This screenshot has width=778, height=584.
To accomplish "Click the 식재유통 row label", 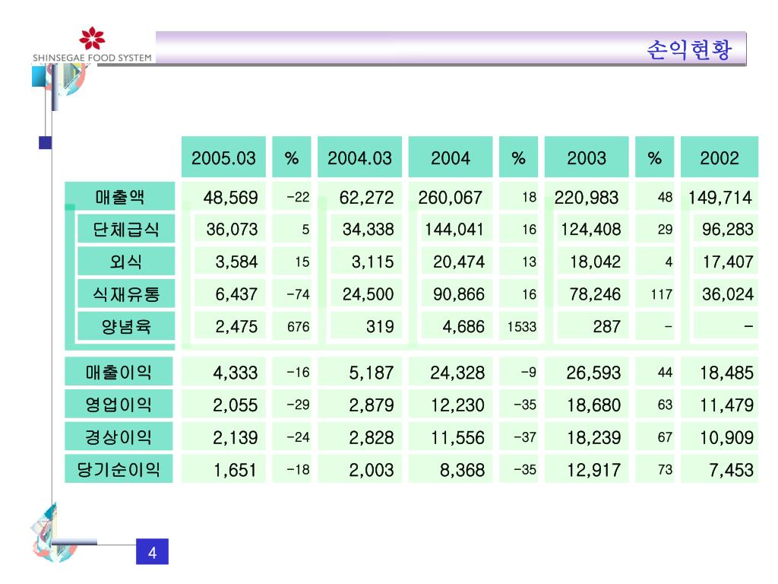I will pyautogui.click(x=126, y=294).
